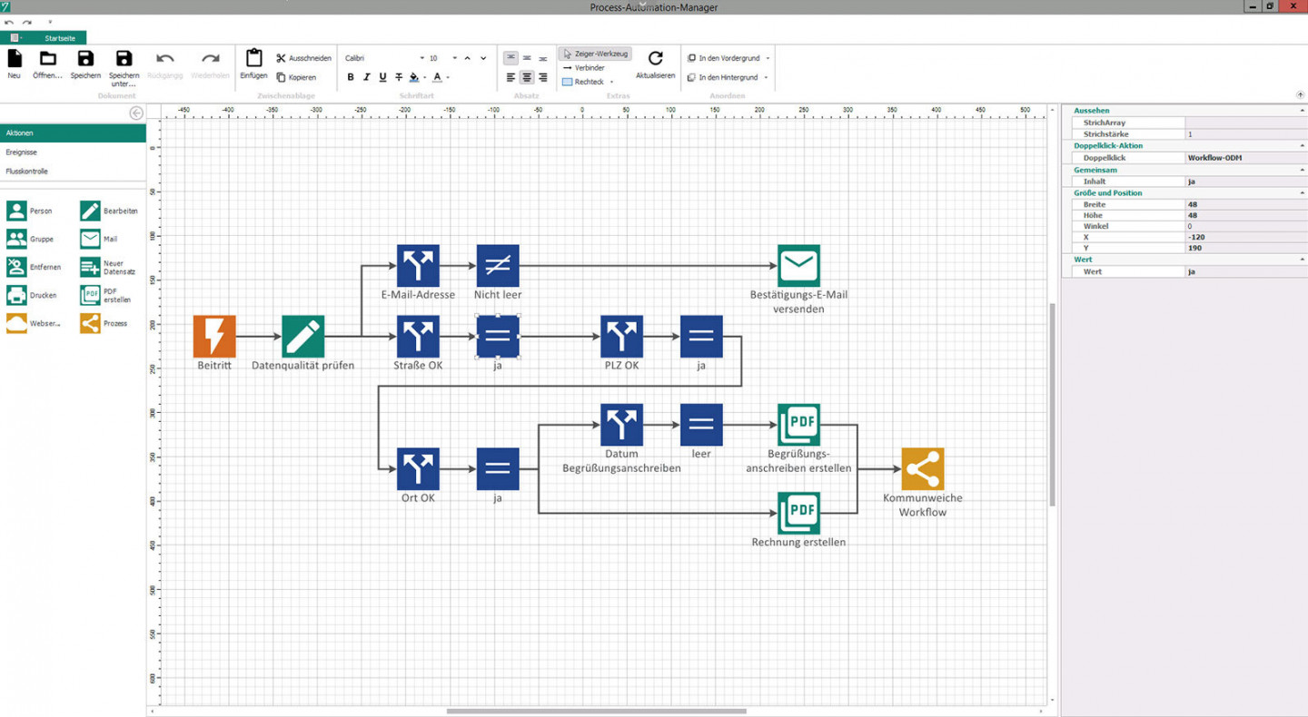Bring shape forward with In den Vordergrund
Viewport: 1308px width, 717px height.
click(x=723, y=58)
